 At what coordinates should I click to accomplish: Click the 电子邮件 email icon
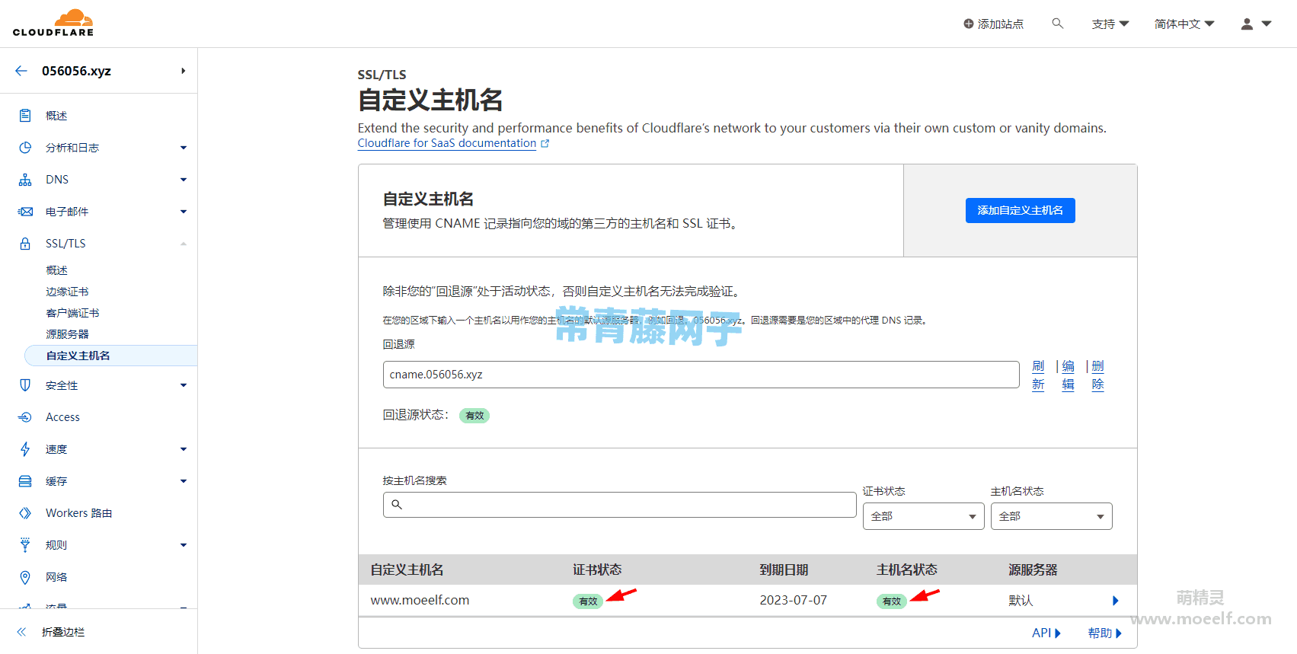click(x=25, y=212)
